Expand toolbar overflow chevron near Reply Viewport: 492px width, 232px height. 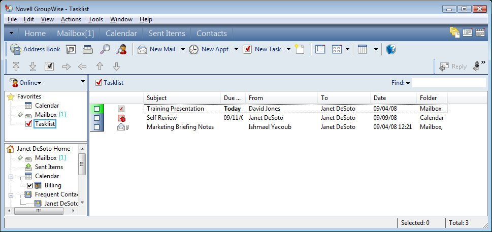tap(483, 62)
